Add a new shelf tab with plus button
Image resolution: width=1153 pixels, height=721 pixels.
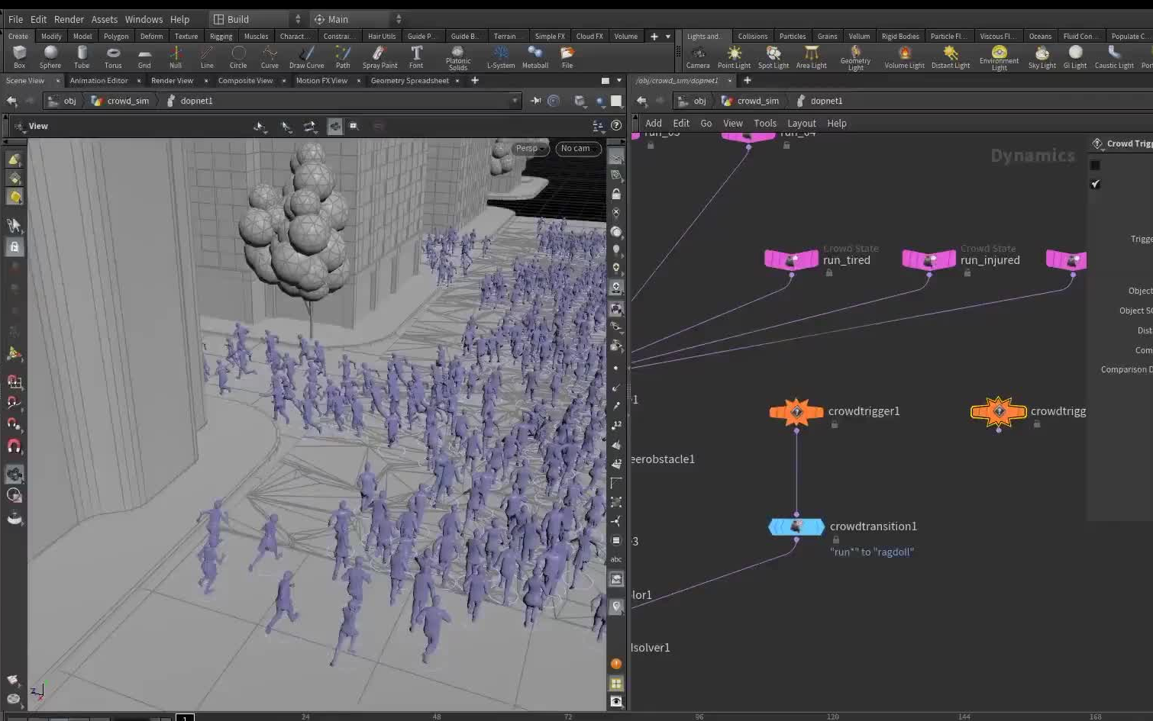[x=654, y=36]
